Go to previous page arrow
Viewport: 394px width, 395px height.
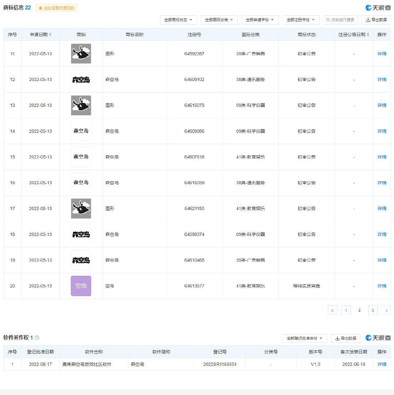(332, 310)
